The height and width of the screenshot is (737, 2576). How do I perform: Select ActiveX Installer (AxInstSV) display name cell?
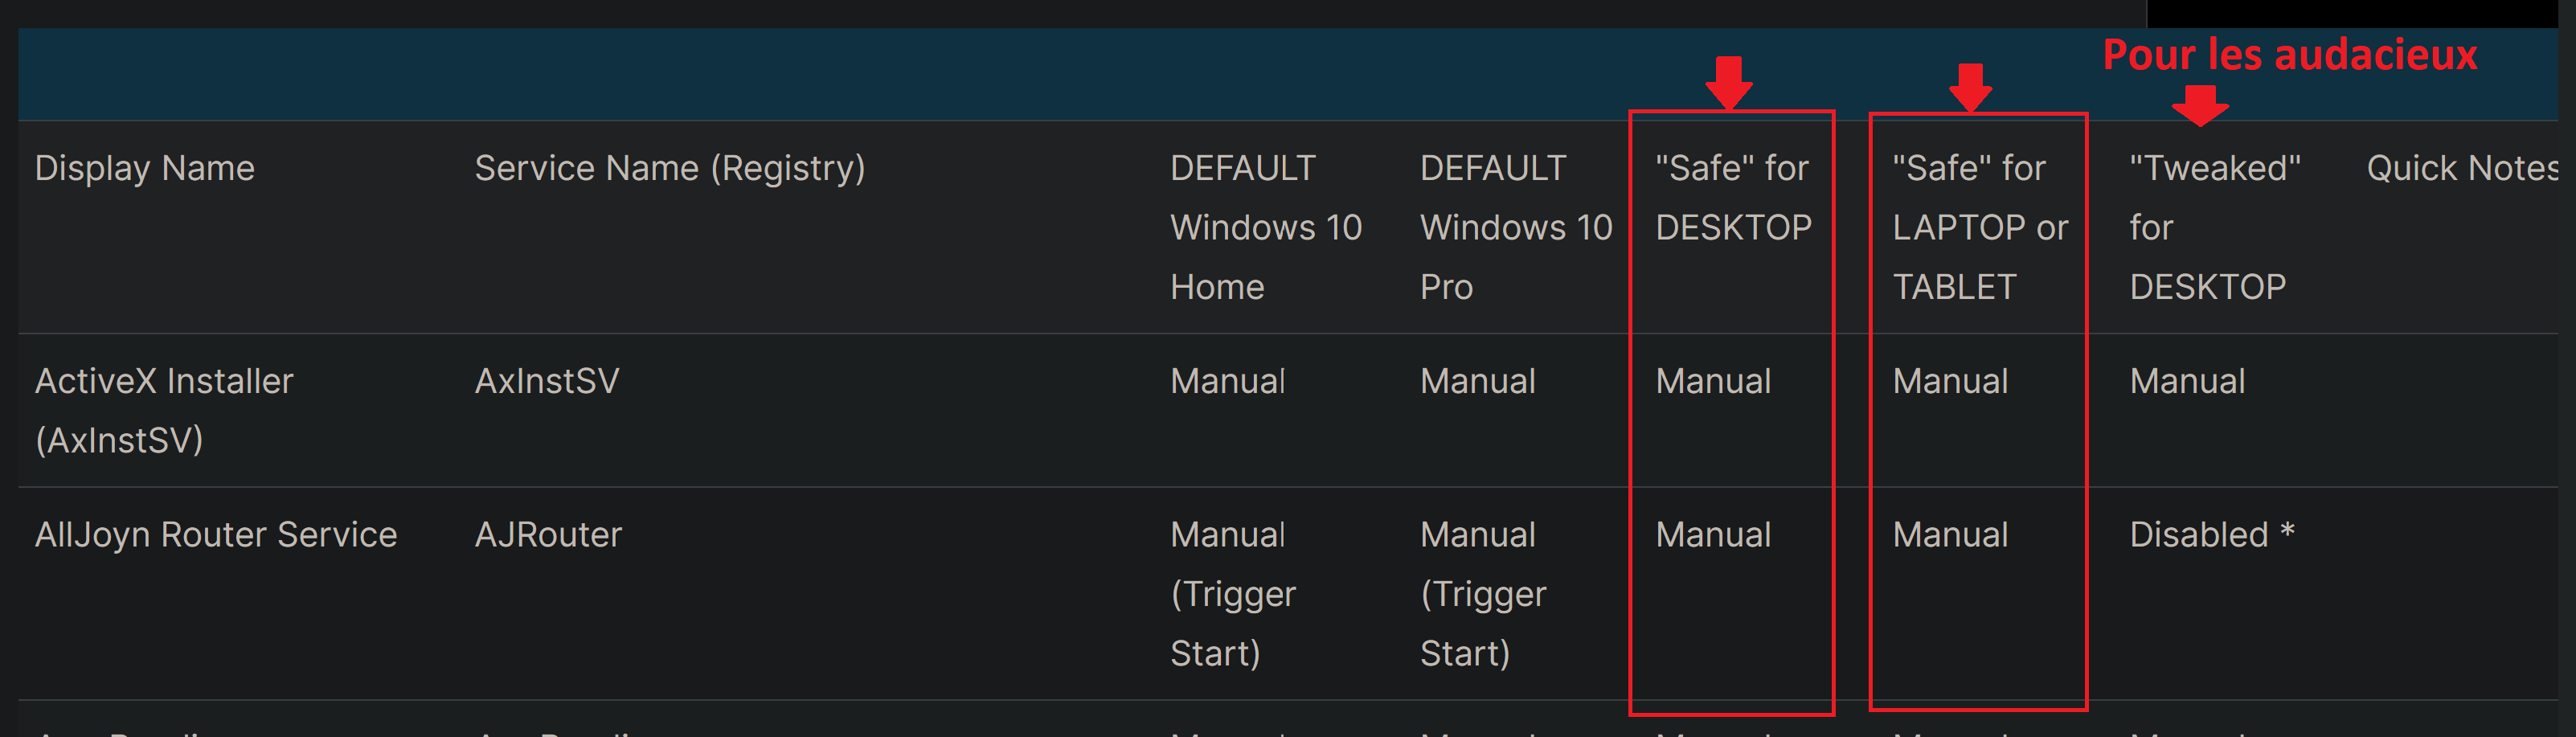[164, 410]
